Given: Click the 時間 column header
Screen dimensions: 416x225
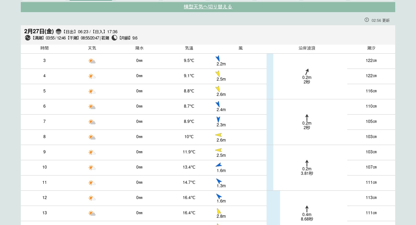Looking at the screenshot, I should 44,48.
